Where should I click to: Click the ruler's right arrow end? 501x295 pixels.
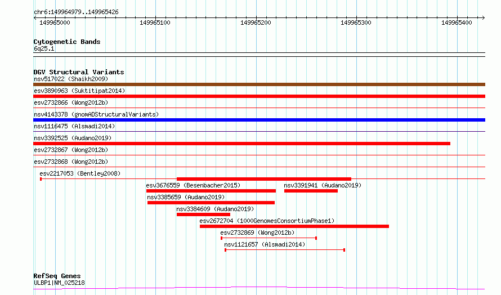484,17
